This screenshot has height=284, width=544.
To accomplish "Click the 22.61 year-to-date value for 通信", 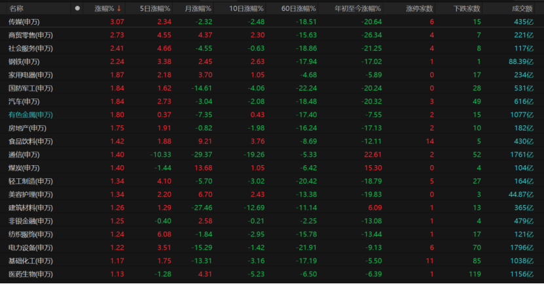I will coord(373,155).
